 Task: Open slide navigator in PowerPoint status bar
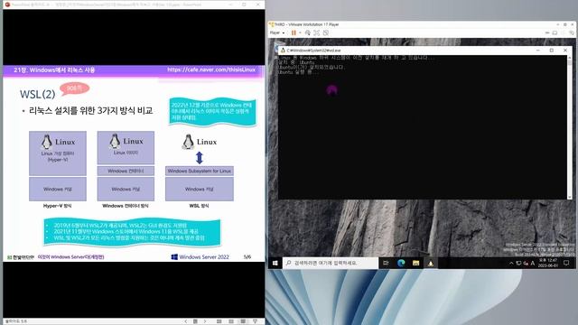point(195,321)
